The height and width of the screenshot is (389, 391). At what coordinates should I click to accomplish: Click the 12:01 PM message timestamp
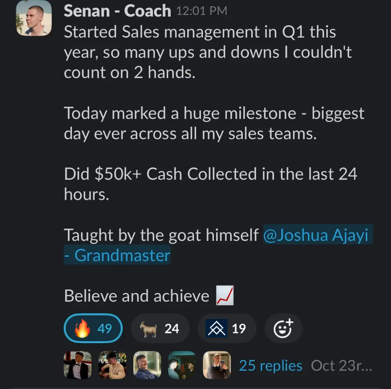pyautogui.click(x=201, y=11)
